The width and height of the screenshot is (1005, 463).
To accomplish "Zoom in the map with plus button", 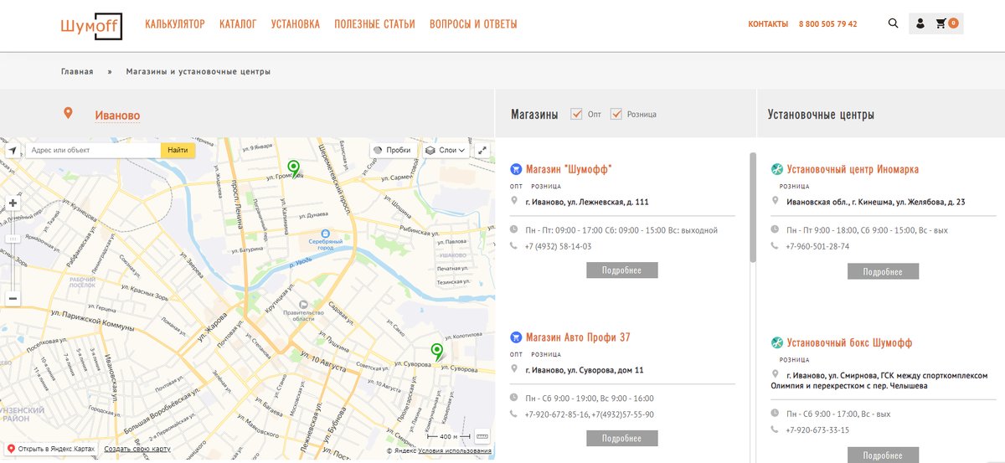I will [13, 203].
